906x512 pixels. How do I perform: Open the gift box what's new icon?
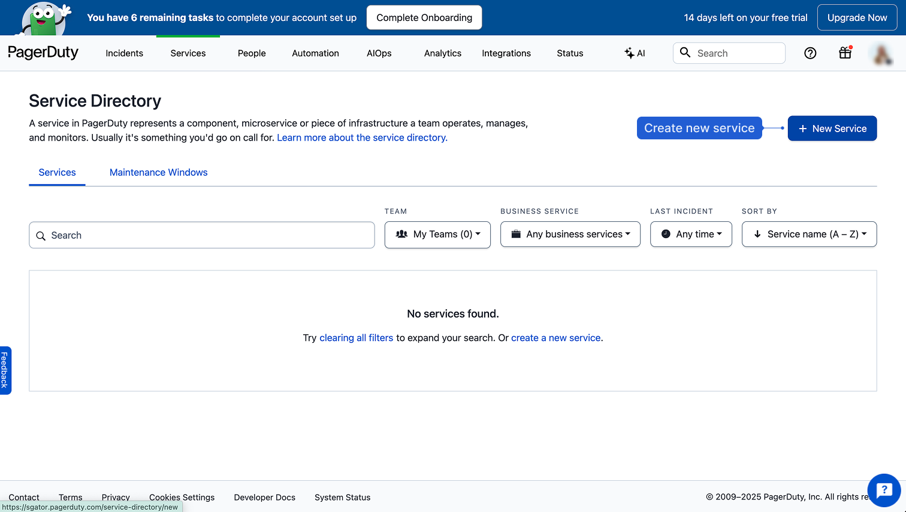pos(845,53)
